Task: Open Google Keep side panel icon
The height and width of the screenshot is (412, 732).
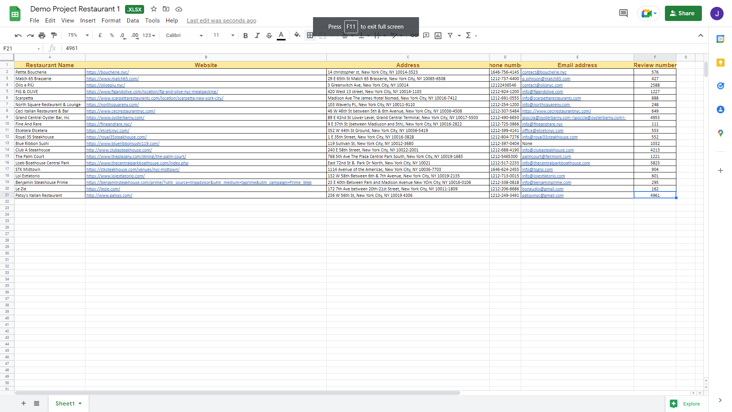Action: pyautogui.click(x=720, y=63)
